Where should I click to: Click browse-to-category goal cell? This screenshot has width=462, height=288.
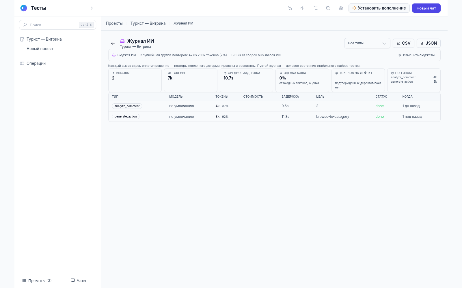(333, 117)
